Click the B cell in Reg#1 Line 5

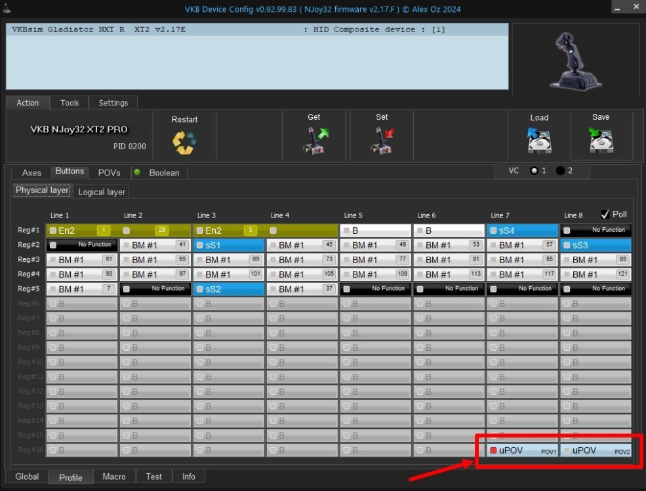(x=375, y=230)
